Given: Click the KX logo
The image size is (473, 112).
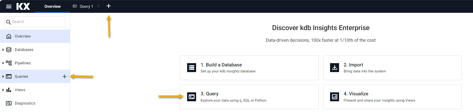Looking at the screenshot, I should pos(23,6).
